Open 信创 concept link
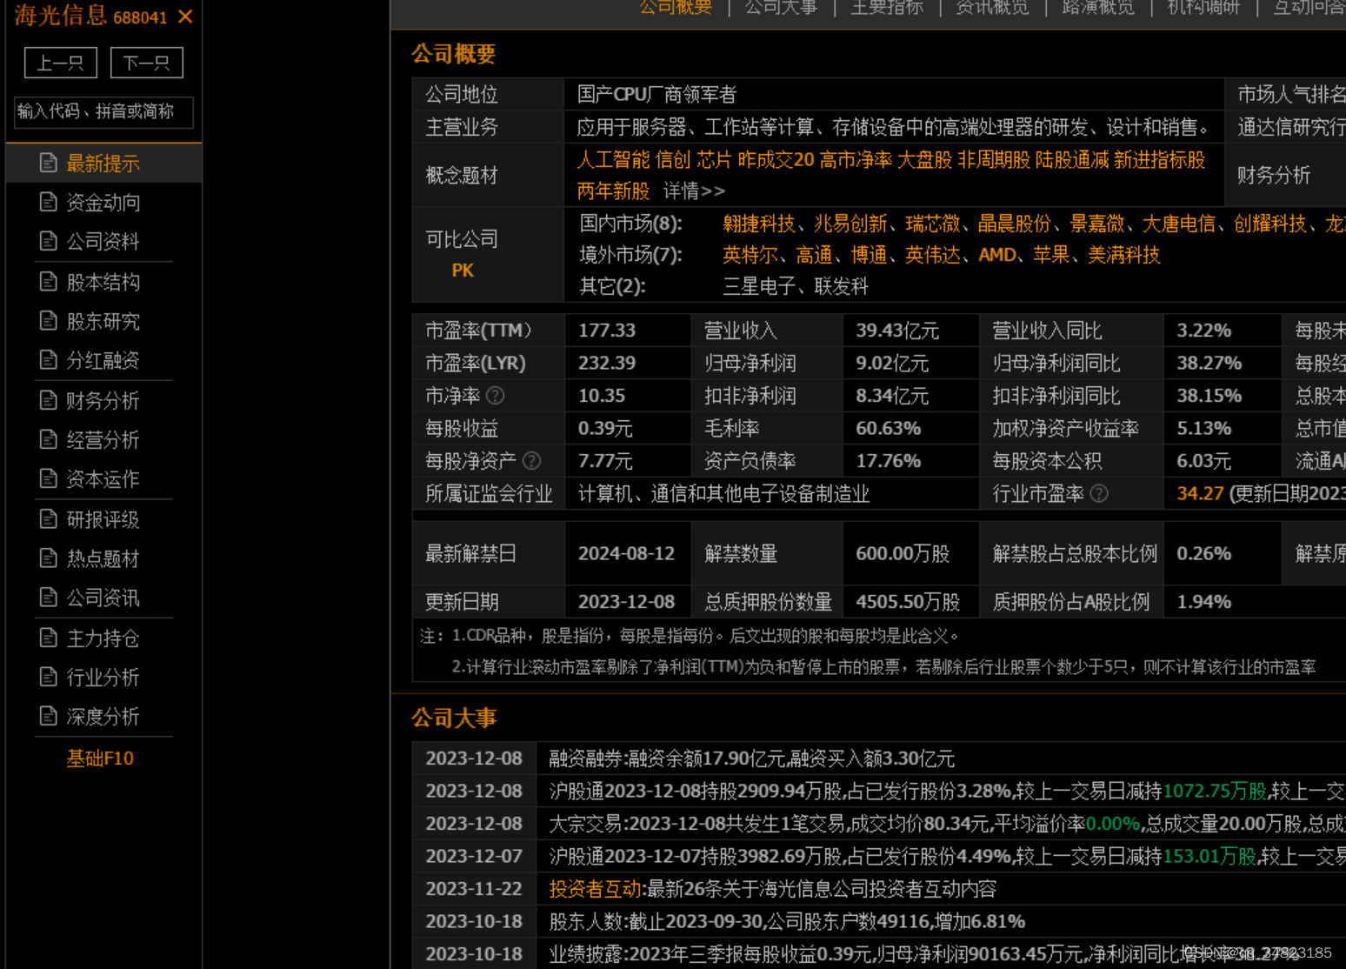 point(673,160)
